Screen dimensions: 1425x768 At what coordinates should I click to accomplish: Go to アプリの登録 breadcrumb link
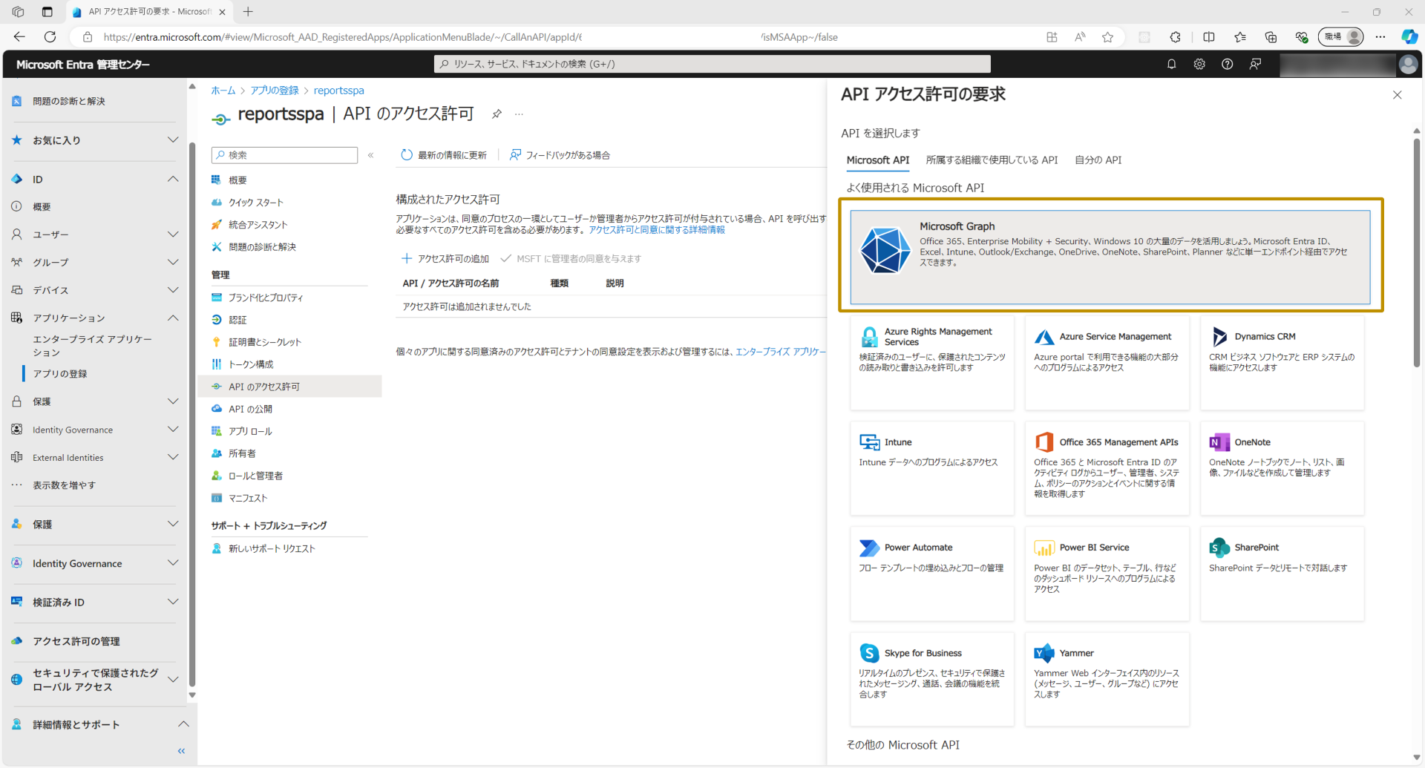274,91
